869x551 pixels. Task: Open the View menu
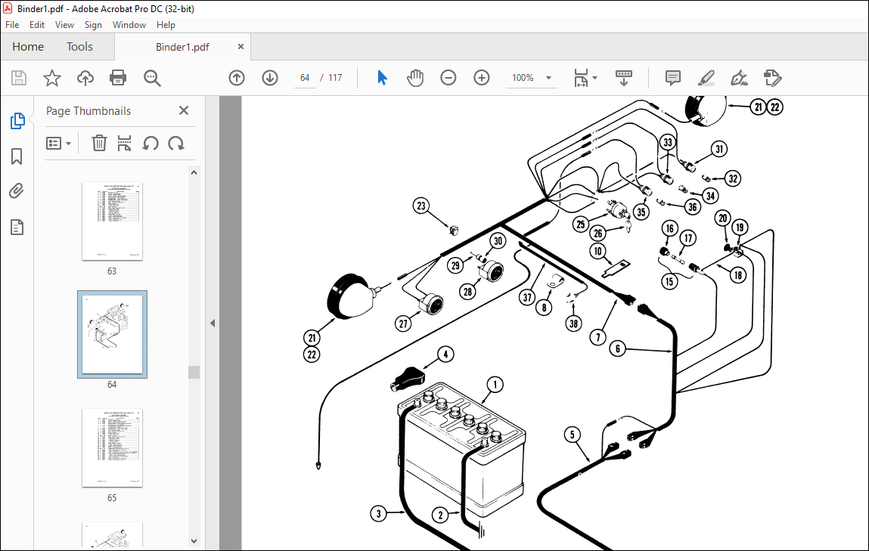pos(64,25)
